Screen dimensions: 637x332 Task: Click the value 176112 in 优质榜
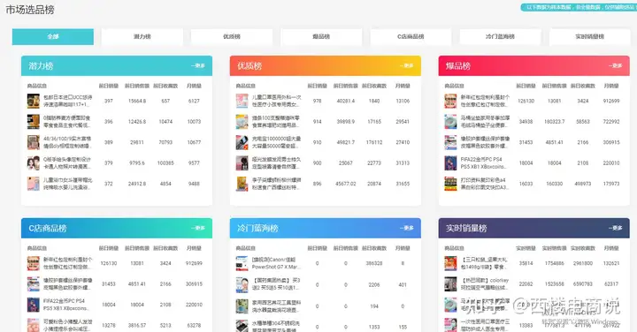374,142
